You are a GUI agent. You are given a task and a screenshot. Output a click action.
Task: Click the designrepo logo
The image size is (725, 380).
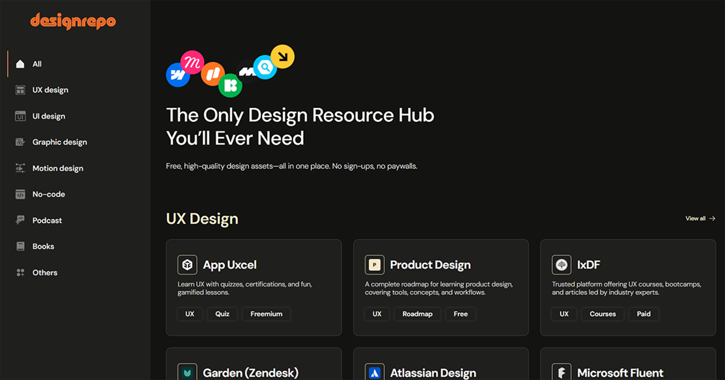click(73, 21)
